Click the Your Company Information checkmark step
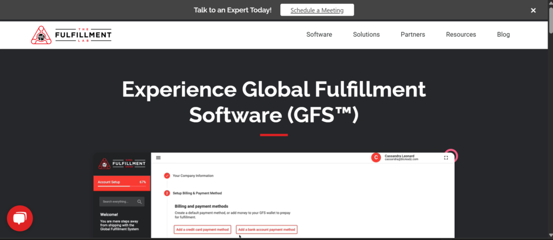This screenshot has width=553, height=240. [167, 175]
